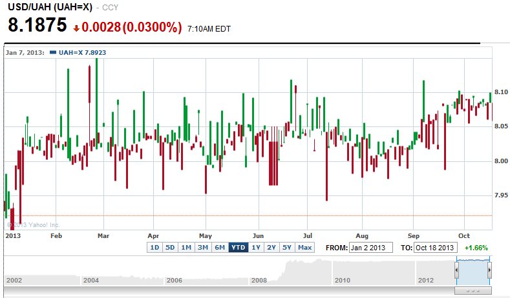Grab the right navigator range handle
This screenshot has width=510, height=298.
(x=489, y=270)
